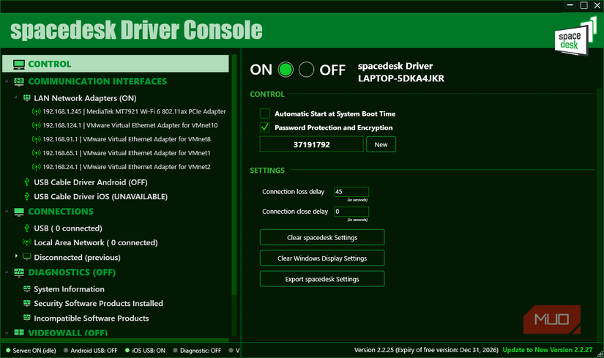Viewport: 604px width, 358px height.
Task: Click the DIAGNOSTICS section icon
Action: [x=19, y=272]
